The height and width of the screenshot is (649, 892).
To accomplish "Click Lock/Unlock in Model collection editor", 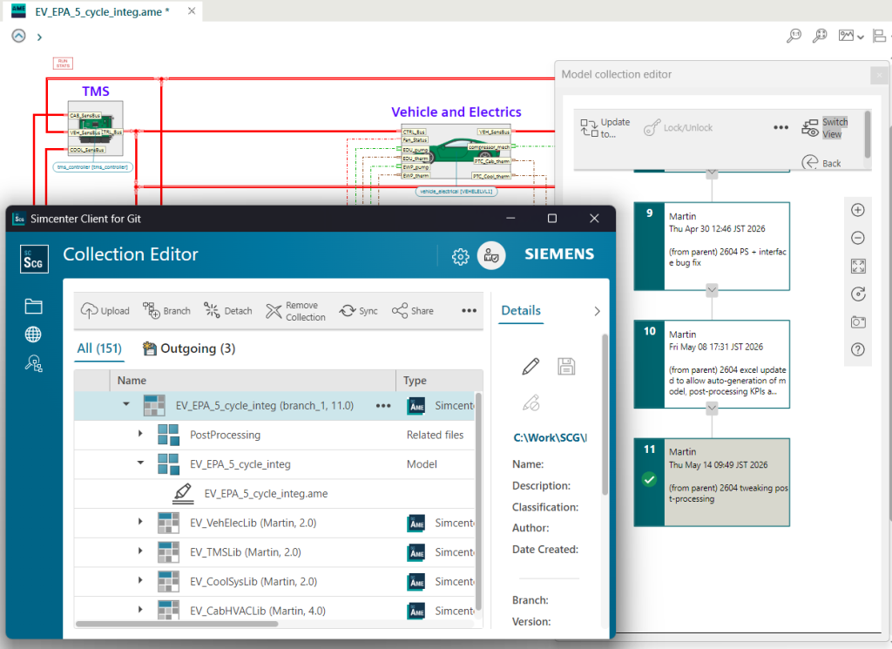I will [678, 128].
